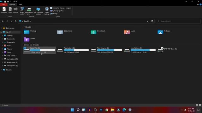Switch to details view layout button

[x=197, y=105]
